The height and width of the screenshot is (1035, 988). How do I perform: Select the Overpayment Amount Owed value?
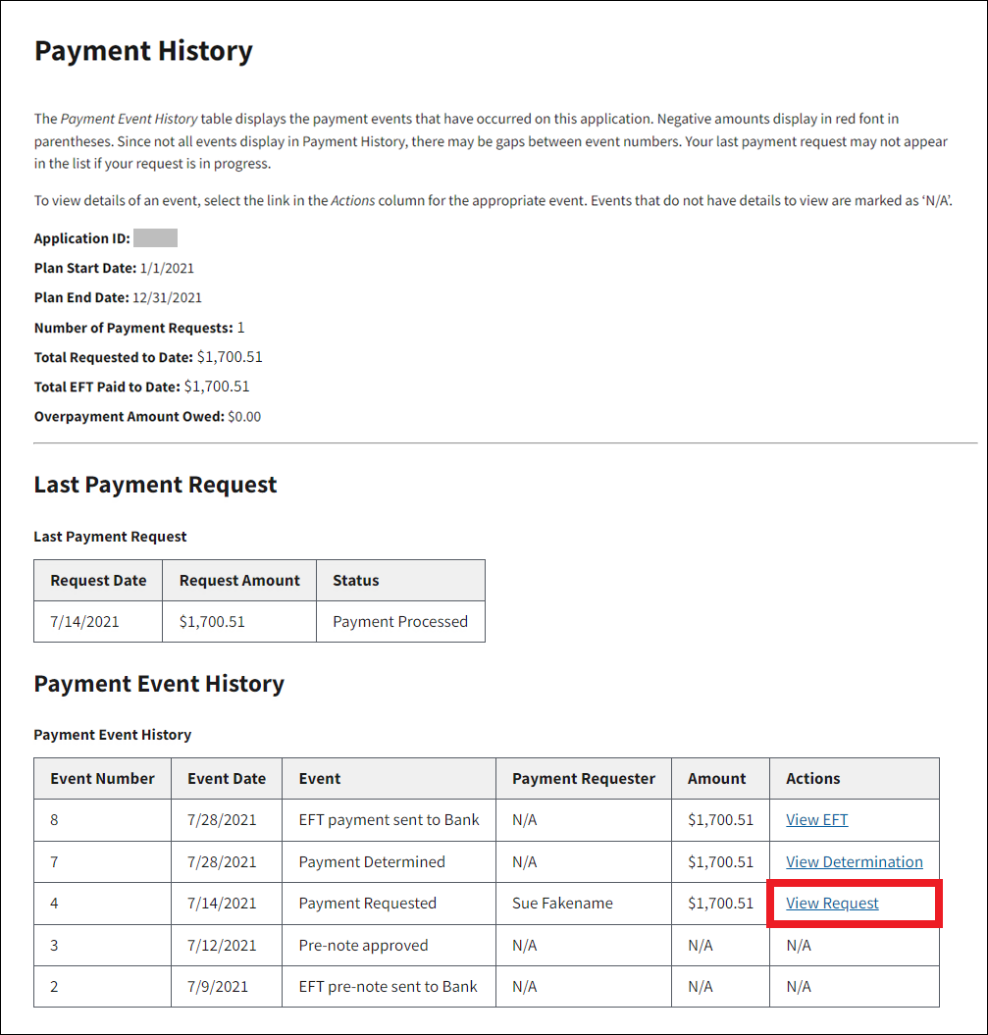pos(244,417)
